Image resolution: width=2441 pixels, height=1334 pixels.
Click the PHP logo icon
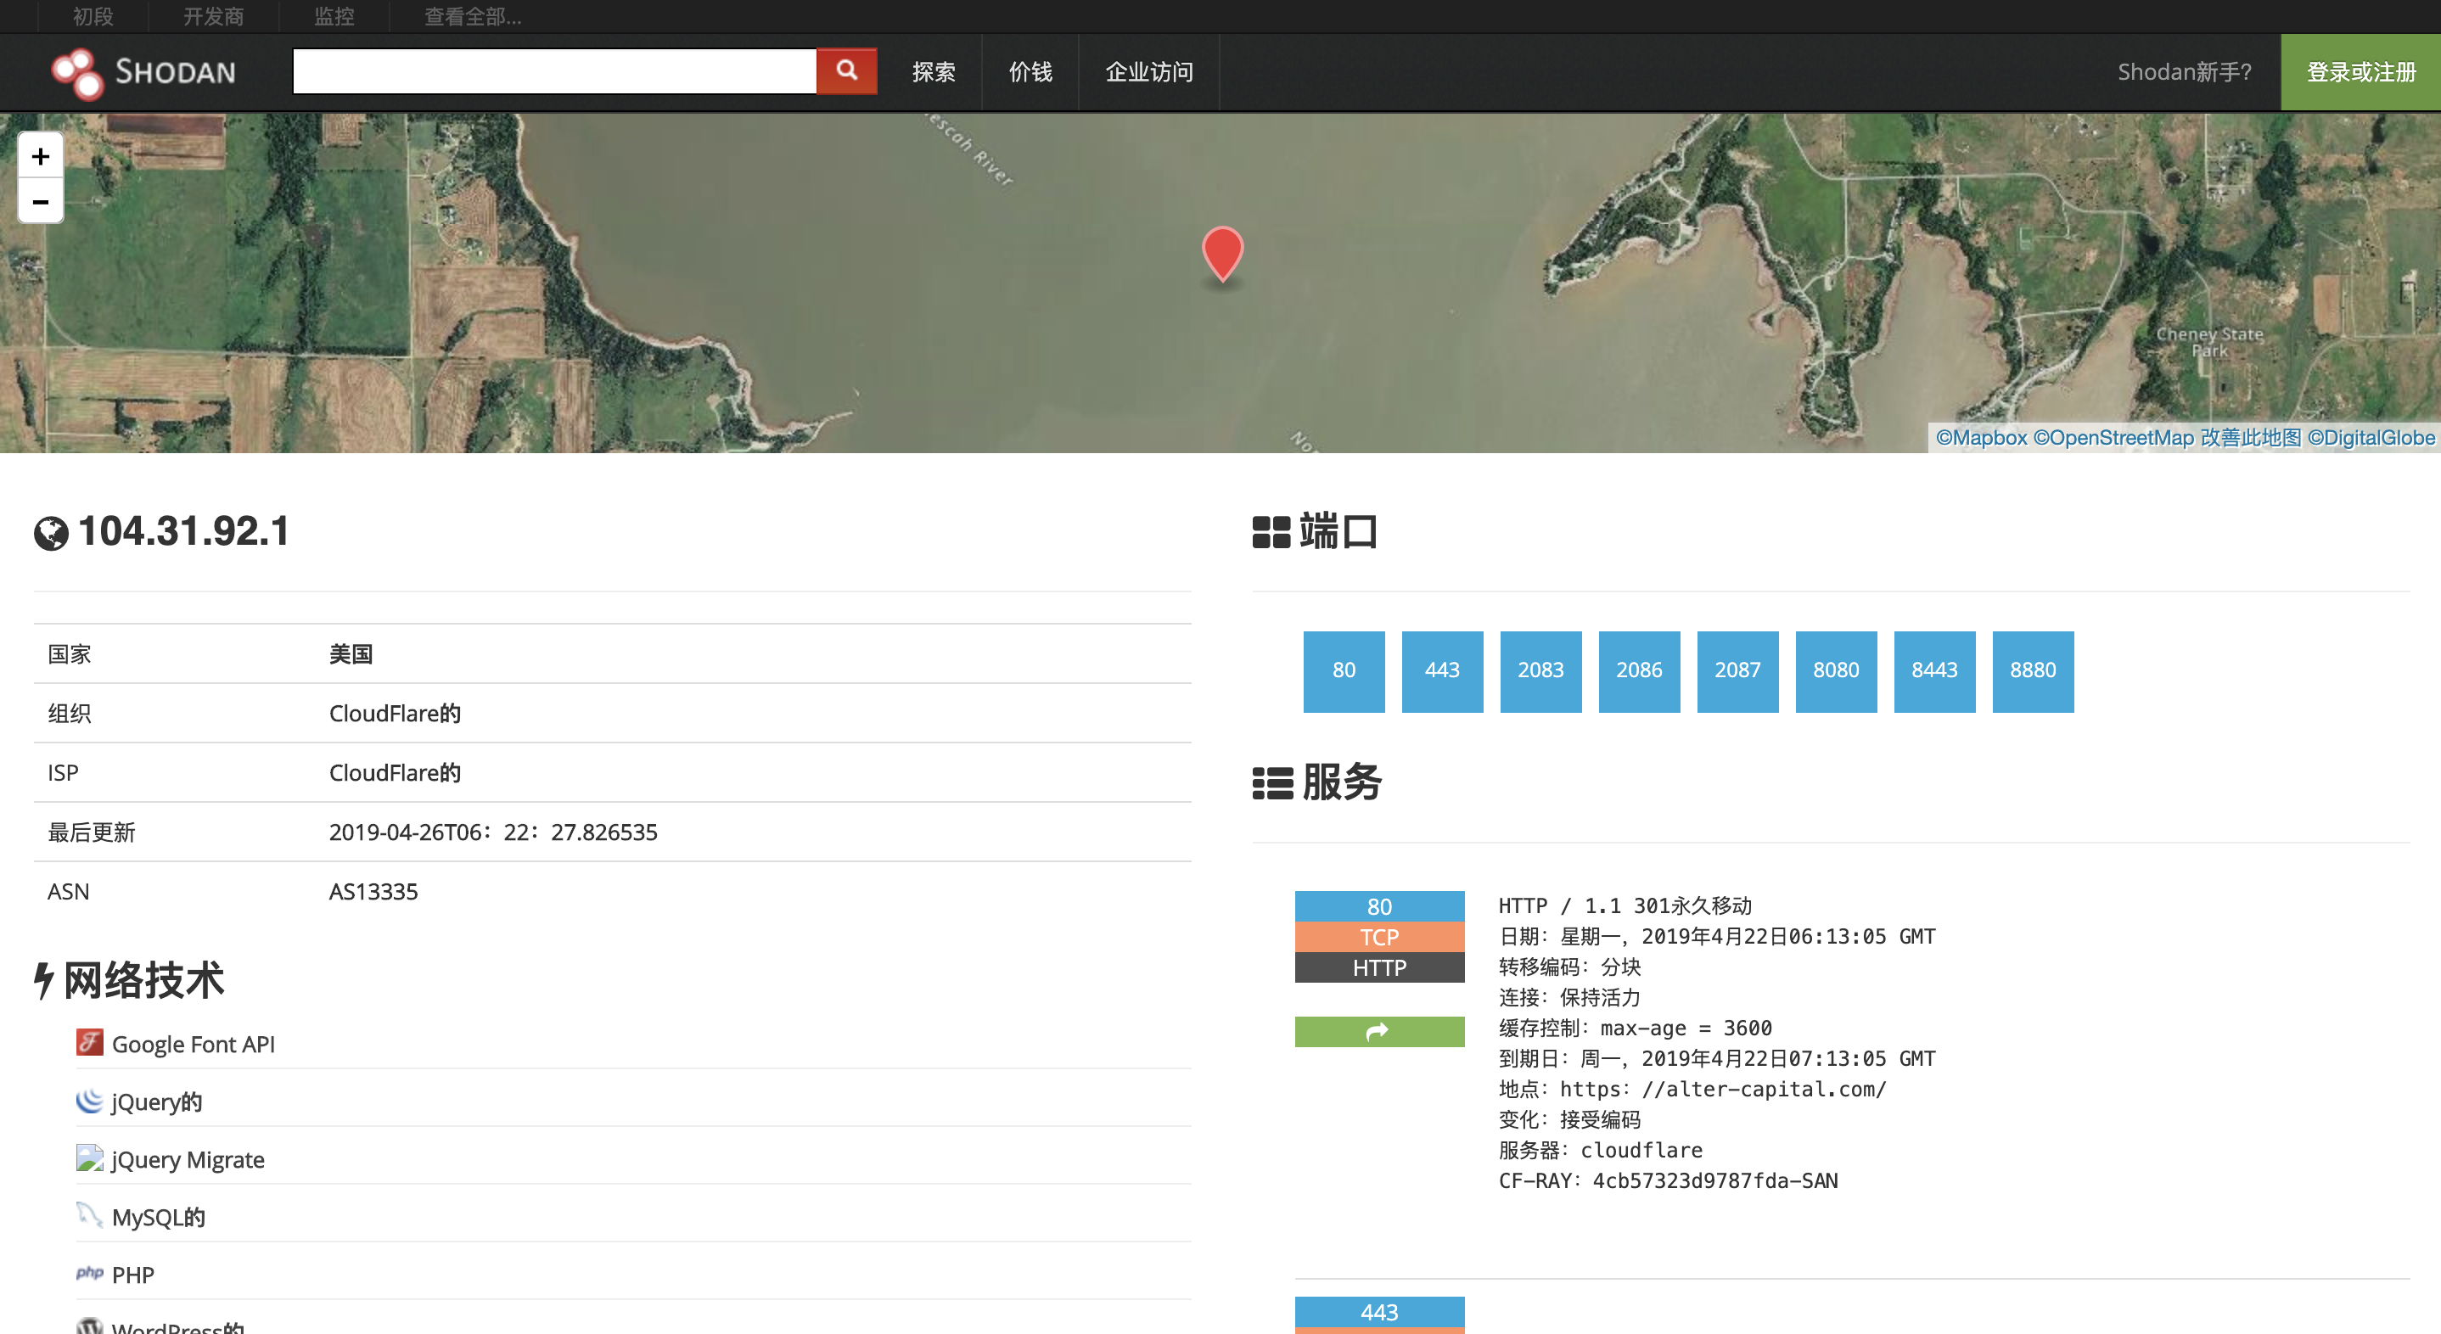[89, 1274]
